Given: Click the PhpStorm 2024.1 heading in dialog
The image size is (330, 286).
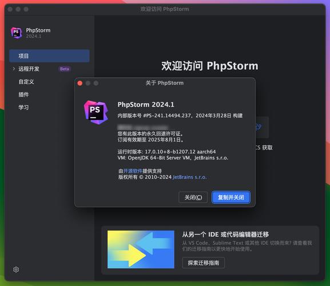Looking at the screenshot, I should (146, 105).
